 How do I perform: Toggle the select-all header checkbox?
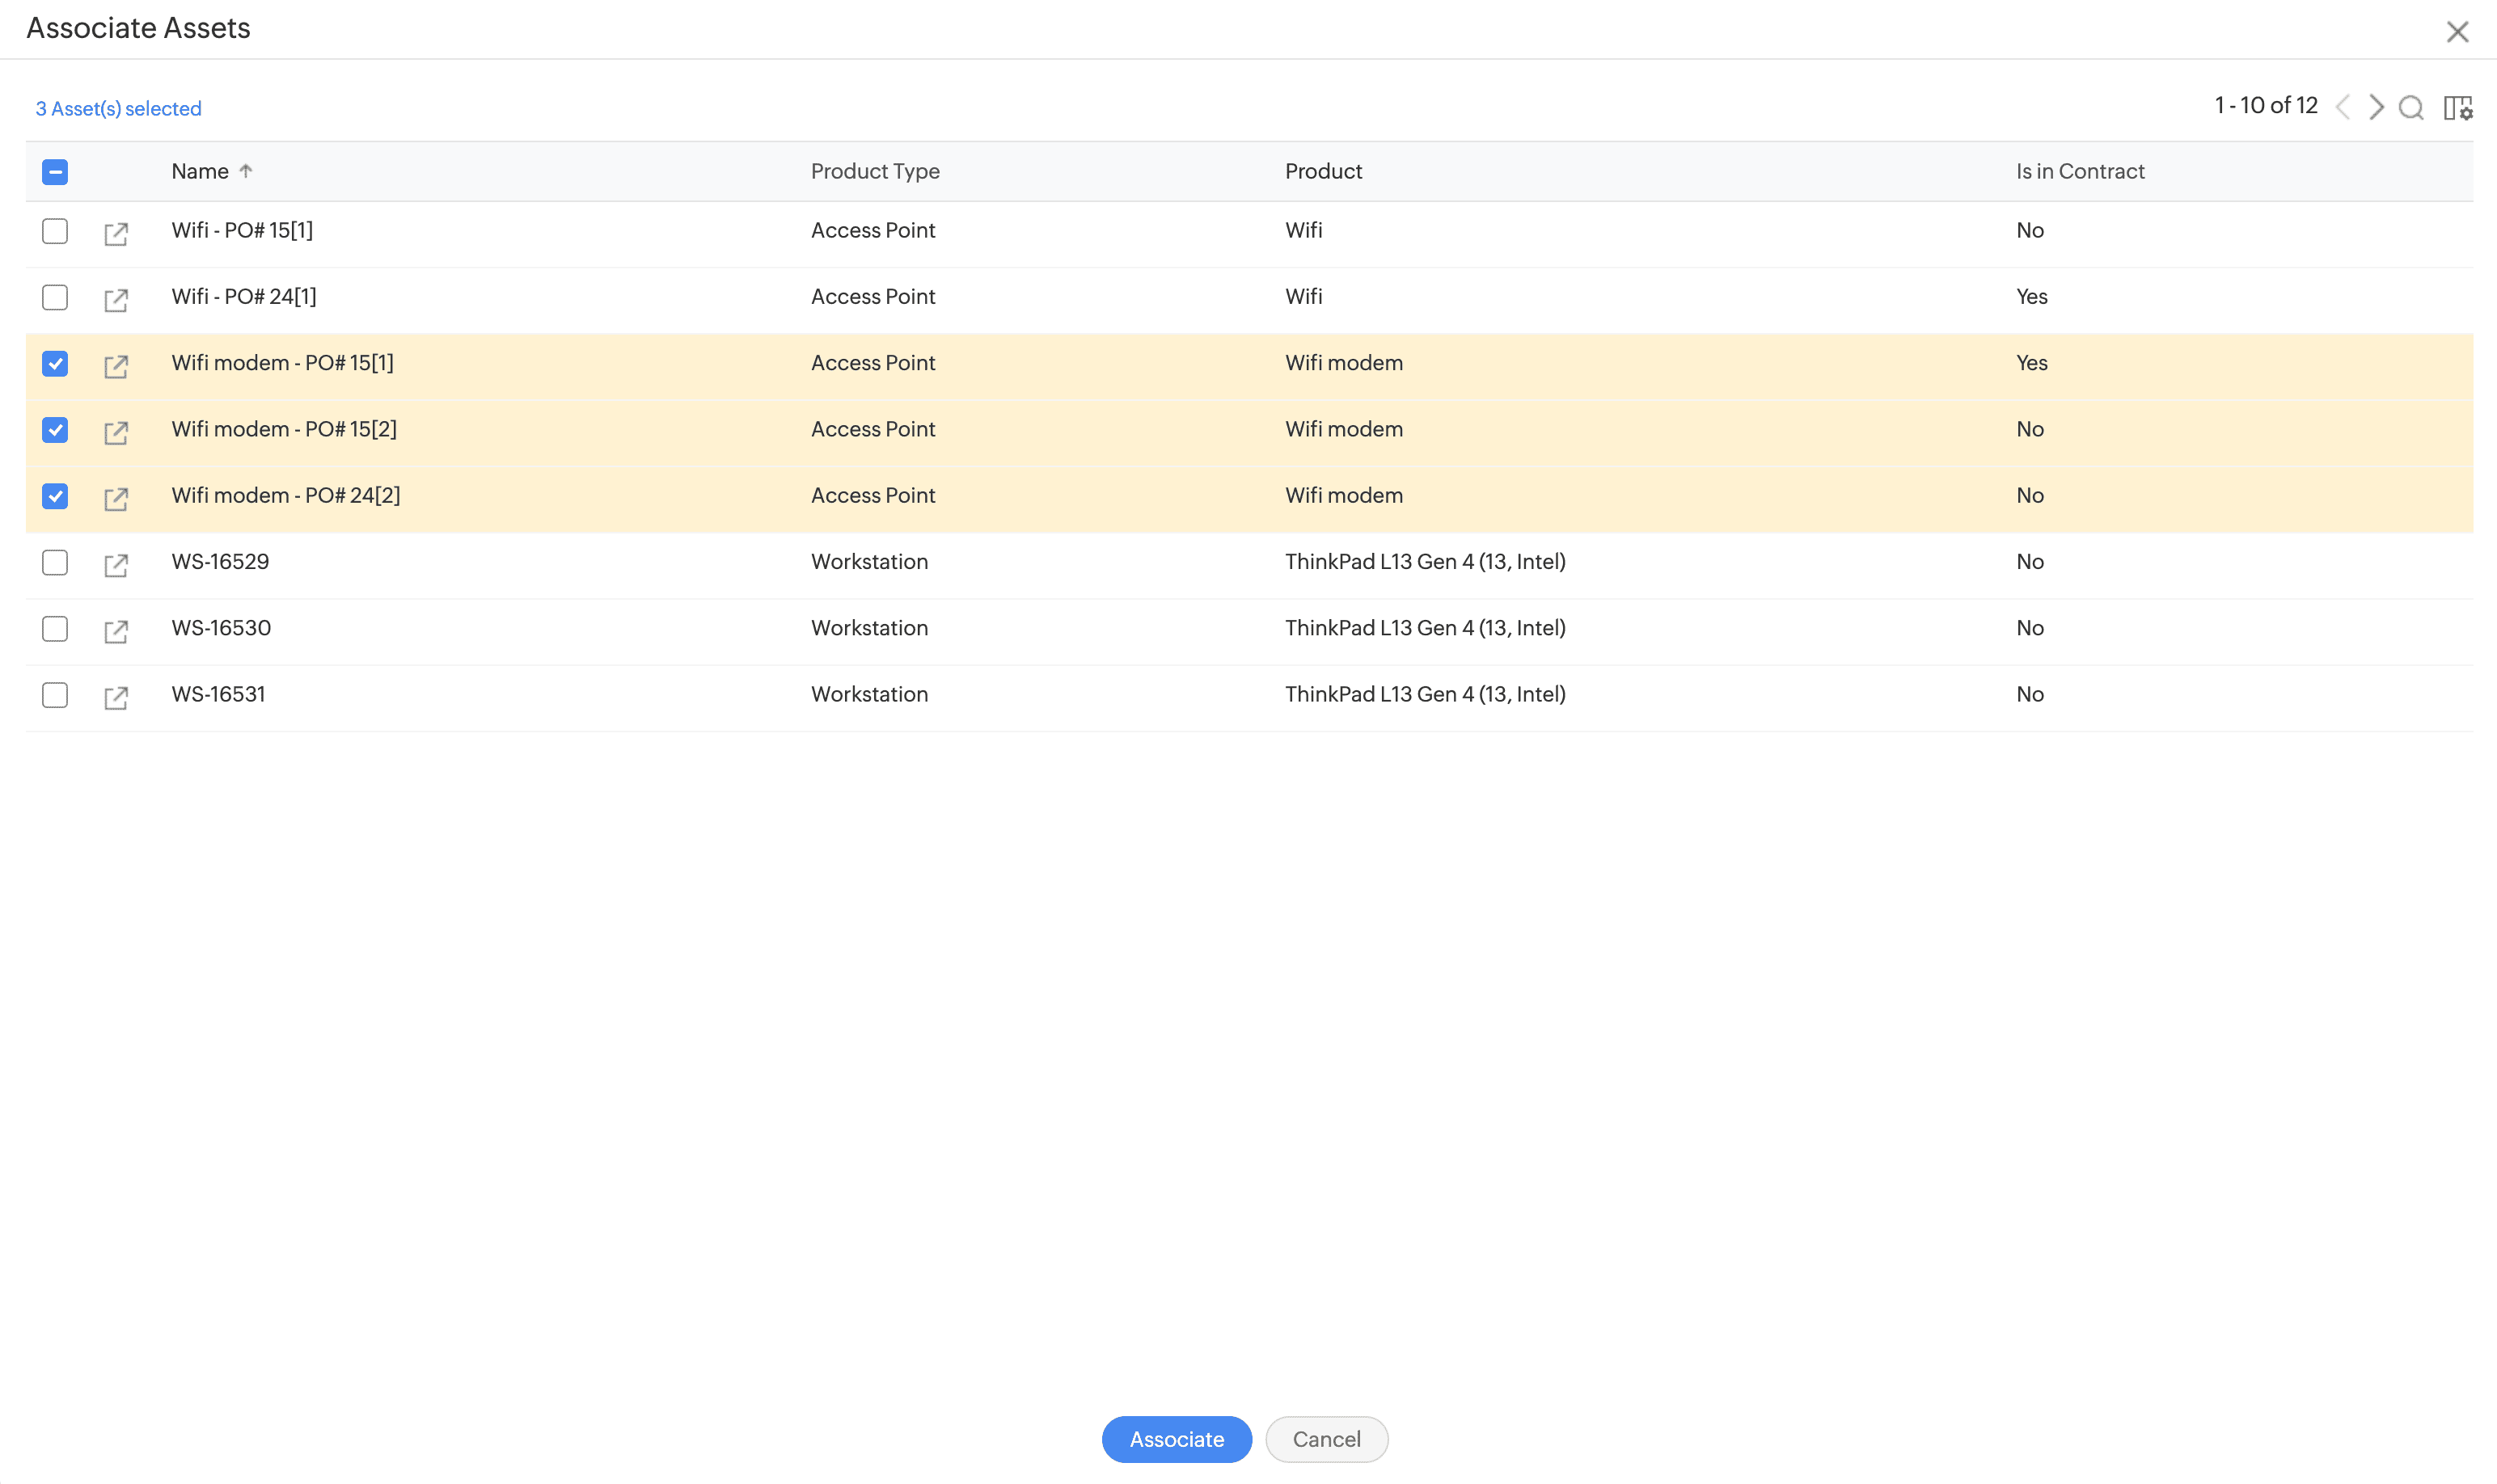pyautogui.click(x=55, y=172)
